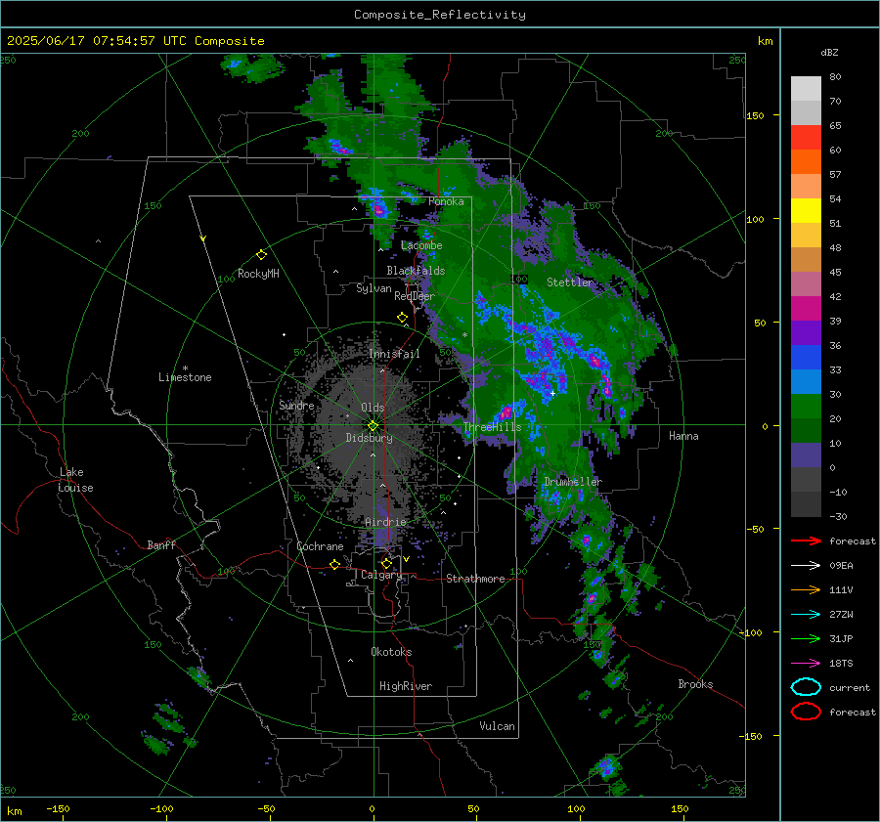Click the RockyMH label
This screenshot has height=822, width=880.
pyautogui.click(x=258, y=274)
